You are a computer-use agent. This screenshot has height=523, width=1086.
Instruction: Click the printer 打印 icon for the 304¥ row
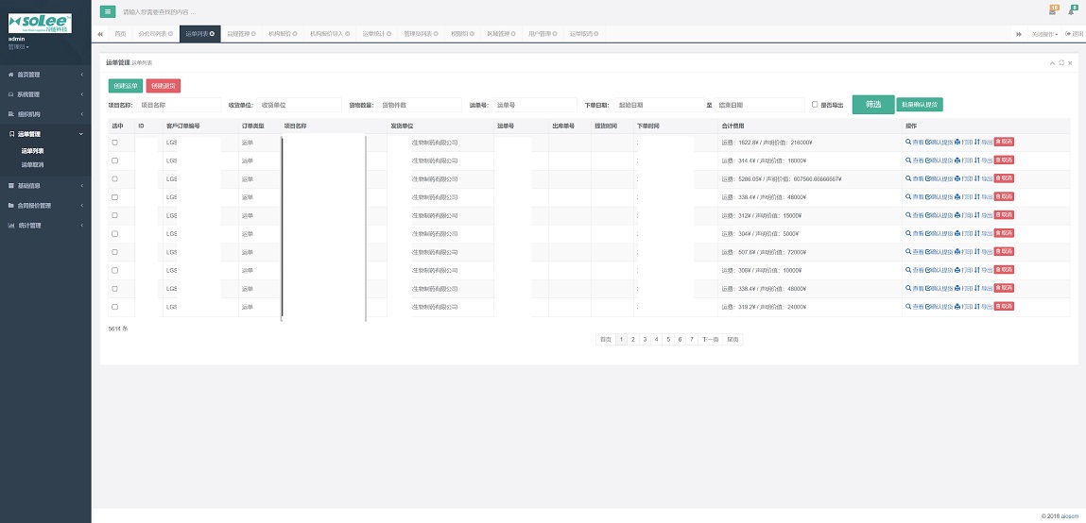(957, 233)
